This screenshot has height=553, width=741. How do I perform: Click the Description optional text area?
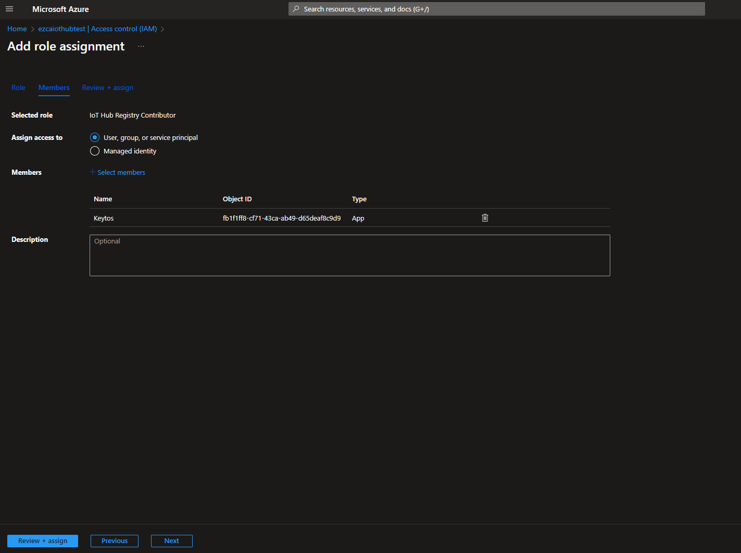coord(350,255)
